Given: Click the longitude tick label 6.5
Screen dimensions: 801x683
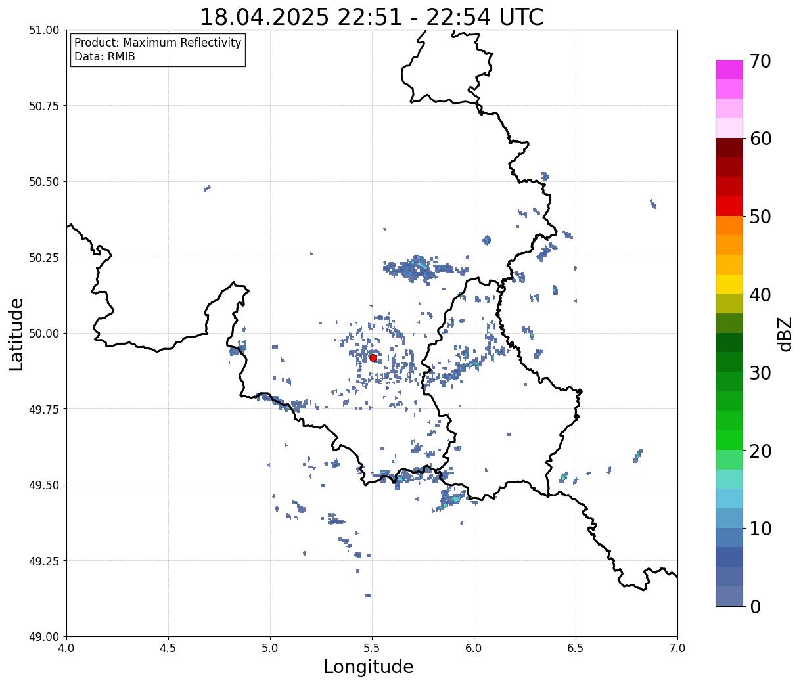Looking at the screenshot, I should (x=576, y=648).
